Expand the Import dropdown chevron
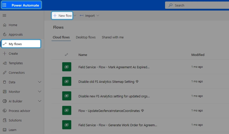This screenshot has height=134, width=229. 98,16
